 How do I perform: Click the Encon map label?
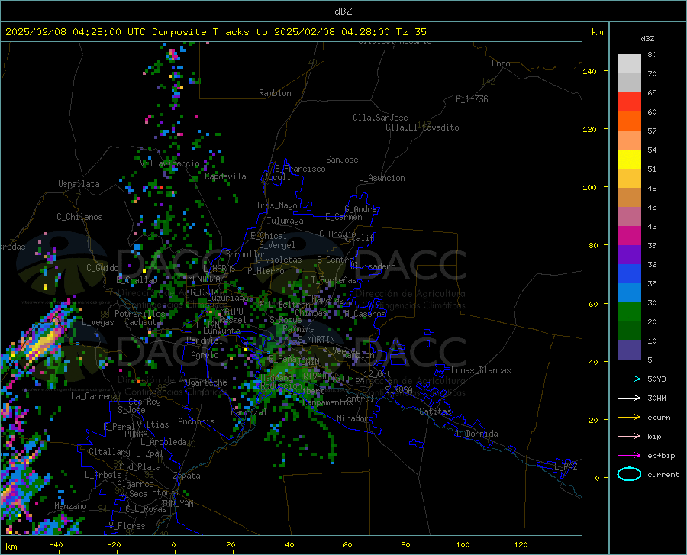[503, 63]
